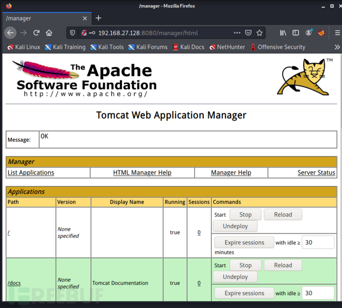342x308 pixels.
Task: Save page to Pocket icon
Action: point(248,33)
